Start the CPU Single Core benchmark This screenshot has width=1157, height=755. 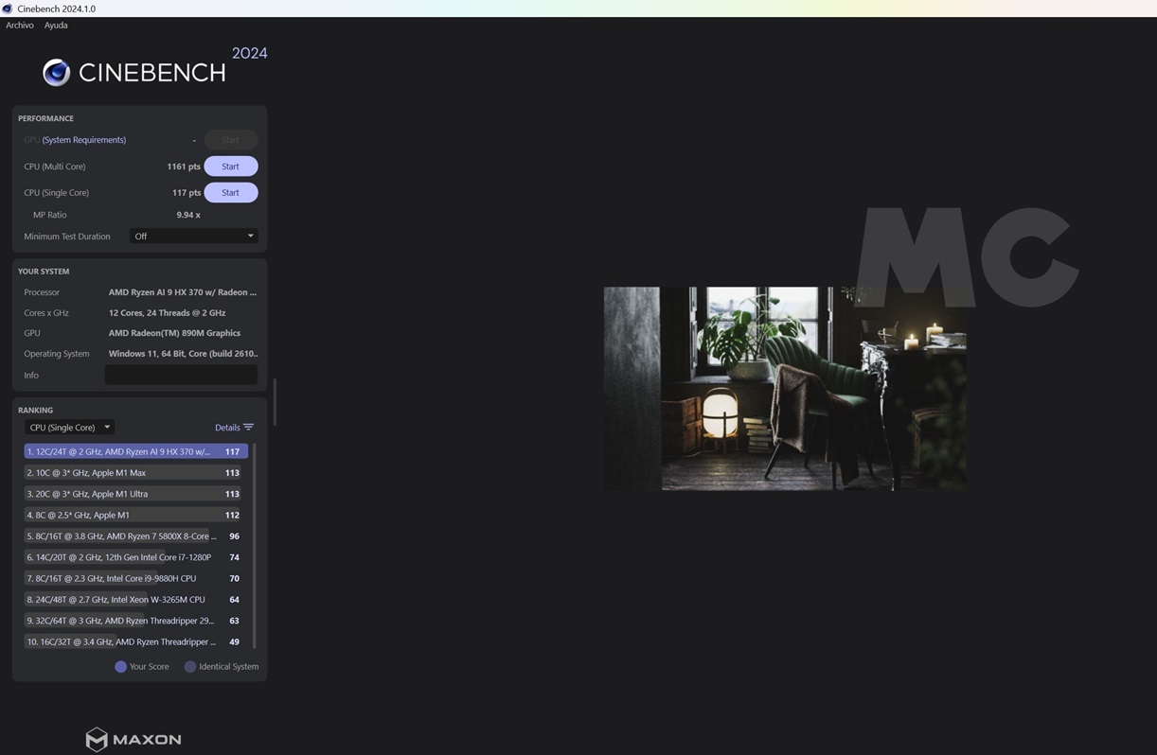pyautogui.click(x=230, y=193)
